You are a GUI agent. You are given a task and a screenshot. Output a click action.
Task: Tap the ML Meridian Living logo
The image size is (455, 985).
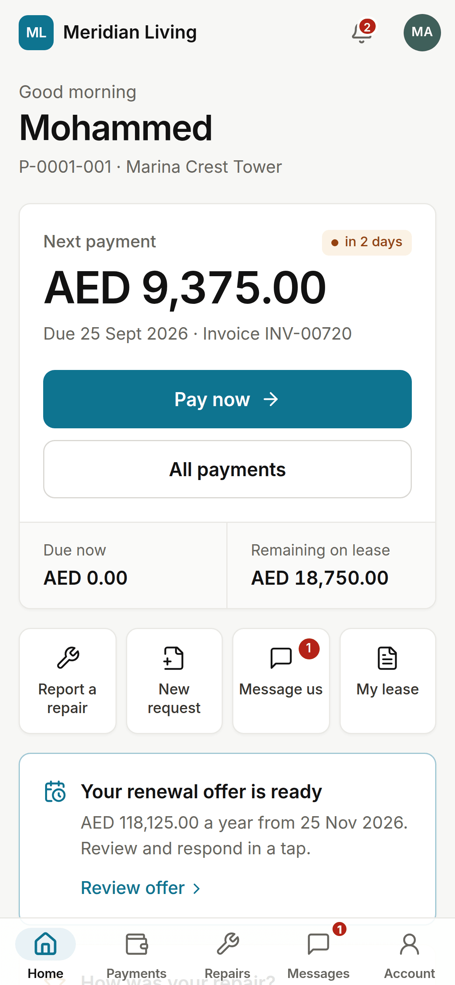coord(36,33)
